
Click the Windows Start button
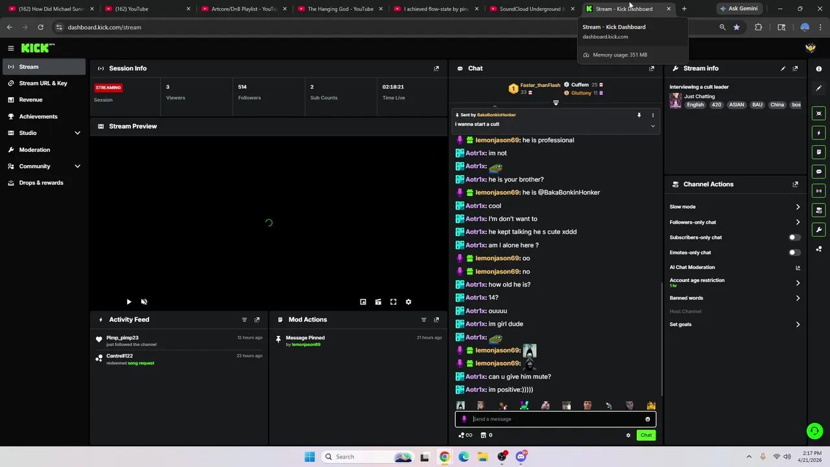point(309,457)
